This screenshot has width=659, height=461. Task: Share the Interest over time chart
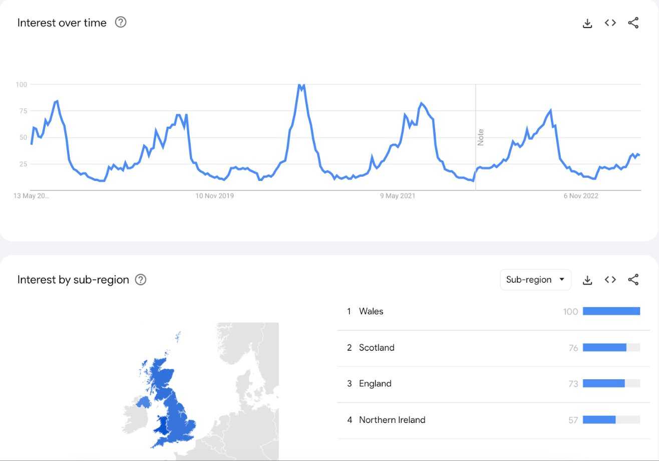pos(633,23)
